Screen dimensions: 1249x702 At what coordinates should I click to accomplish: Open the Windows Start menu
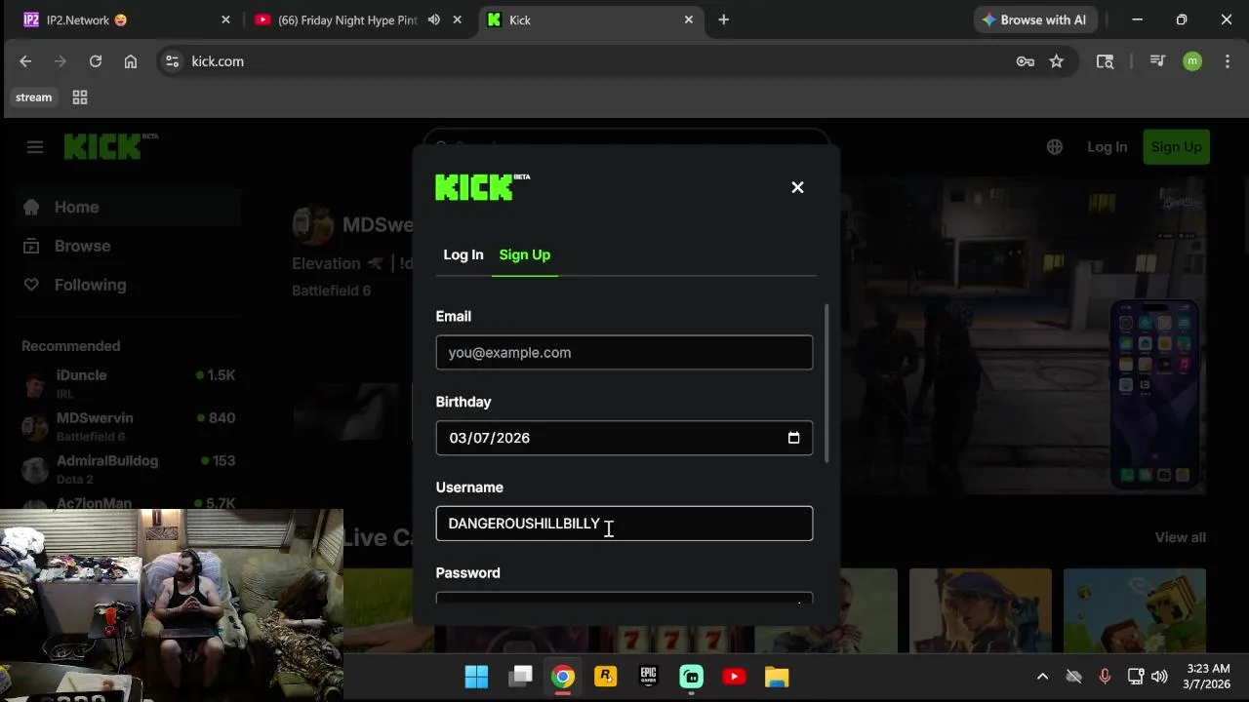[x=476, y=677]
